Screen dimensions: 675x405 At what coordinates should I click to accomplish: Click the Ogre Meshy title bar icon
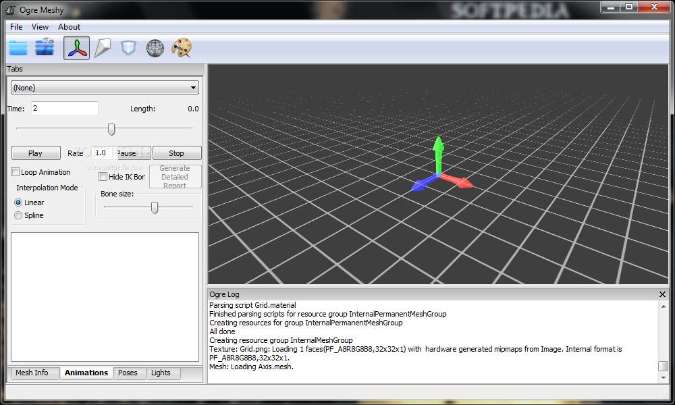10,10
